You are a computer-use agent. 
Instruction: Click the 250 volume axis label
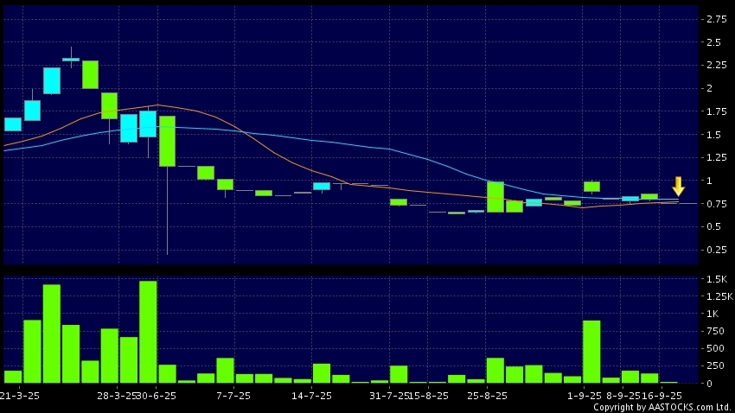click(715, 365)
